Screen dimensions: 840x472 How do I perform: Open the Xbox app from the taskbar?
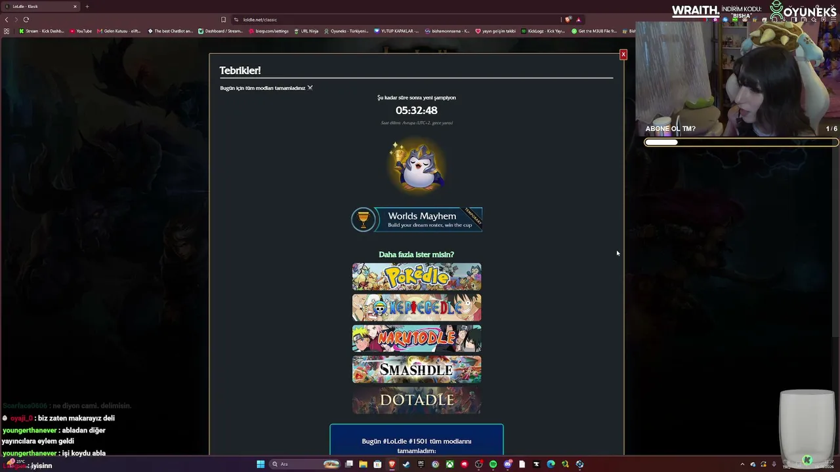tap(450, 464)
